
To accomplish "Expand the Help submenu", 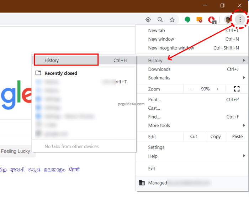I will [244, 156].
